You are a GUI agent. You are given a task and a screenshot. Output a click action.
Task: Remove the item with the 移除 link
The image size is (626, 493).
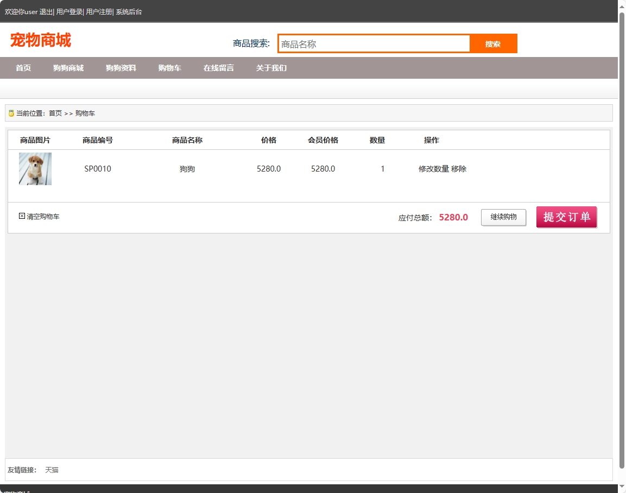tap(459, 169)
